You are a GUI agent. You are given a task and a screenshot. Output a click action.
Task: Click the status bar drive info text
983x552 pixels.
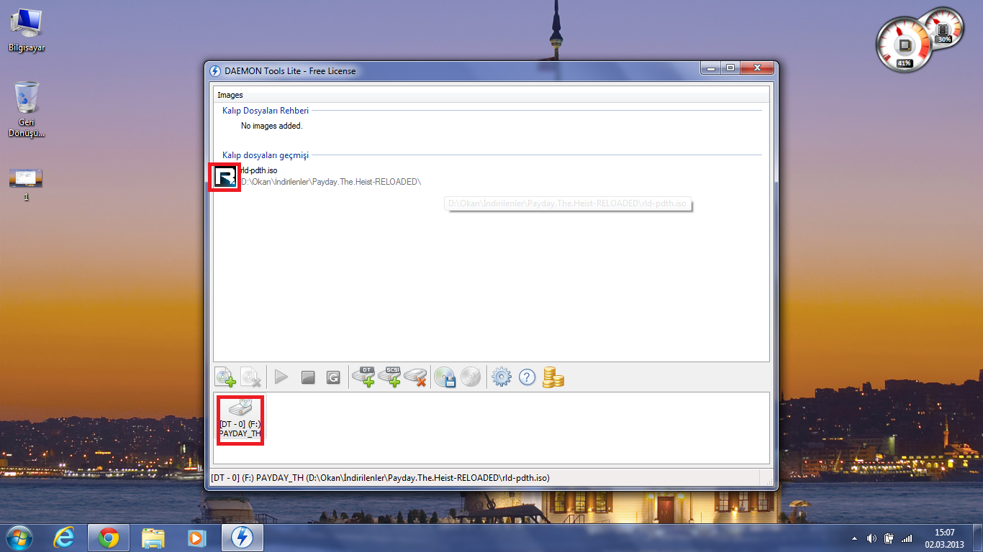(x=380, y=477)
